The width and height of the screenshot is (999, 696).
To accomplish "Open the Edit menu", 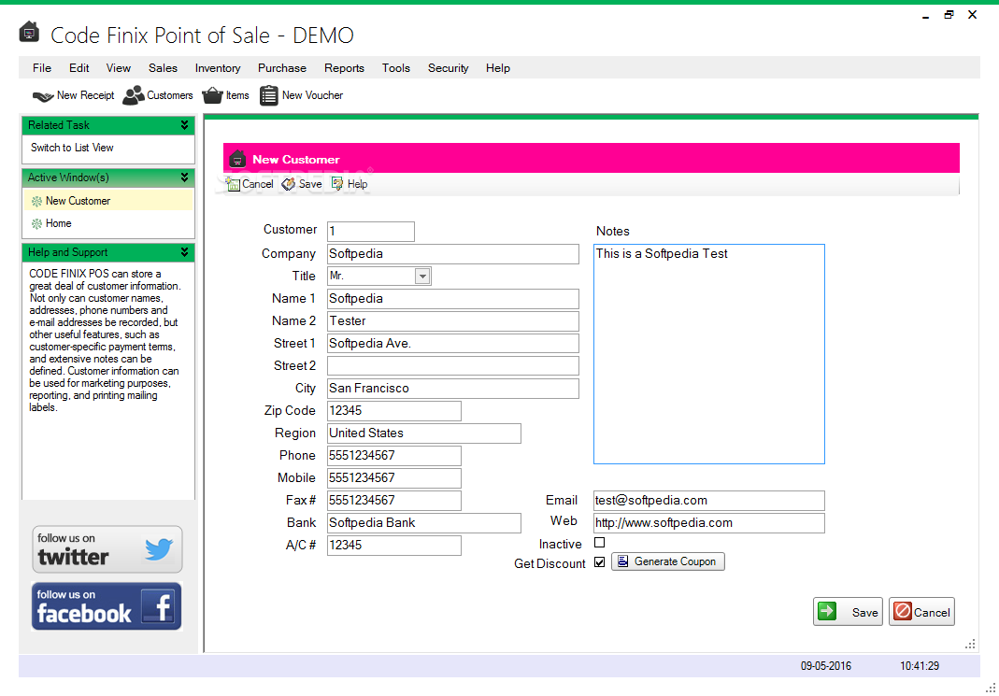I will pyautogui.click(x=79, y=68).
